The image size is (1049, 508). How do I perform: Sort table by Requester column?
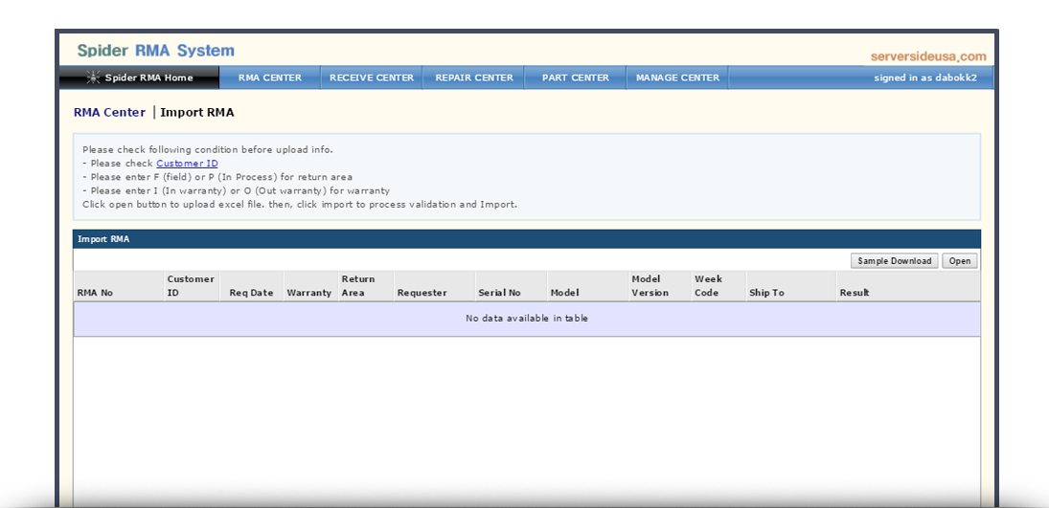435,286
